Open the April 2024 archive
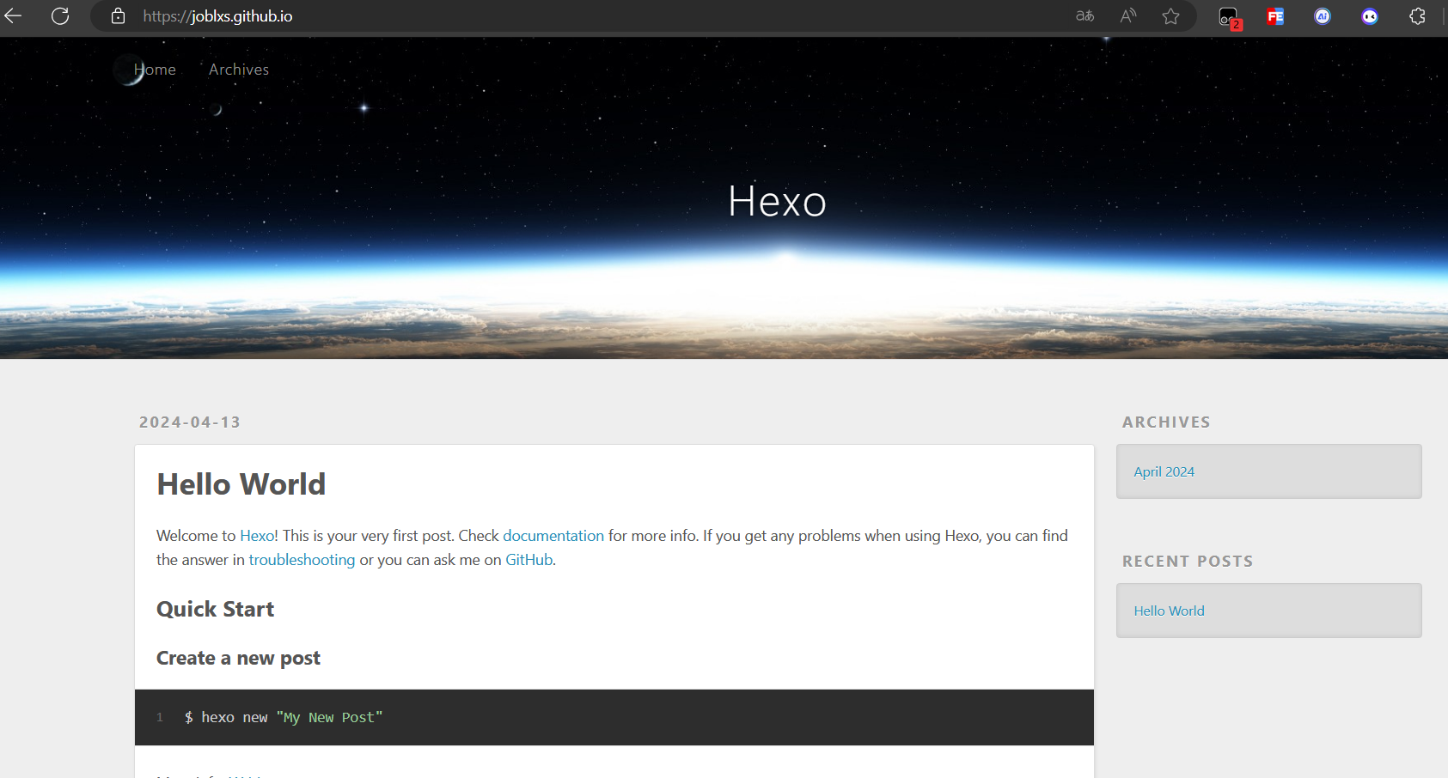Viewport: 1448px width, 778px height. click(1164, 471)
